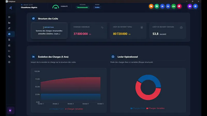Click scale icon on Coût de Revient Unitaire
The height and width of the screenshot is (116, 207).
181,28
